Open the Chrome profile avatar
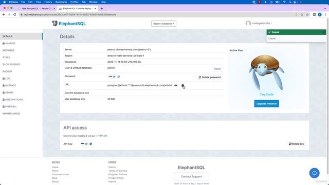This screenshot has width=329, height=185. tap(320, 15)
